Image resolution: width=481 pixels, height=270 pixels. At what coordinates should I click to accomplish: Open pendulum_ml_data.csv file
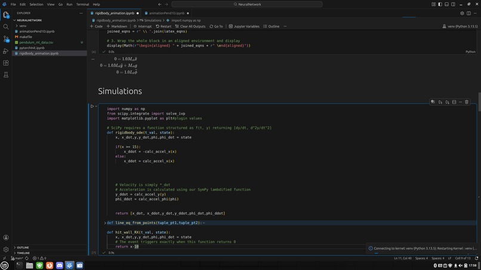click(36, 42)
